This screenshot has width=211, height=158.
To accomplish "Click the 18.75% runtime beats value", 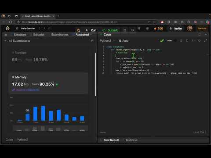I will (40, 60).
